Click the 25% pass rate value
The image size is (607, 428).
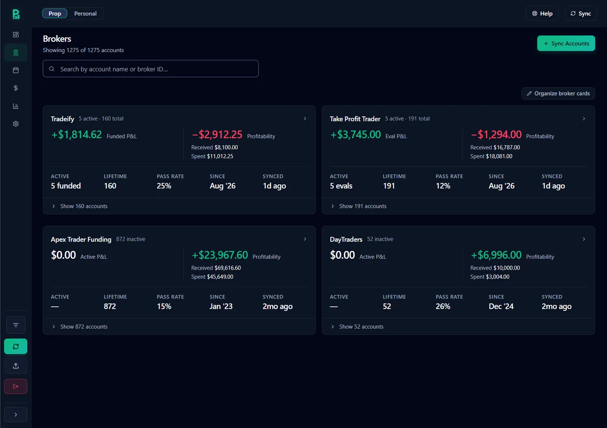pos(164,186)
